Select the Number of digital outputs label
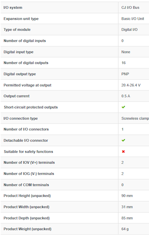Screen dimensions: 149x236 click(x=26, y=63)
